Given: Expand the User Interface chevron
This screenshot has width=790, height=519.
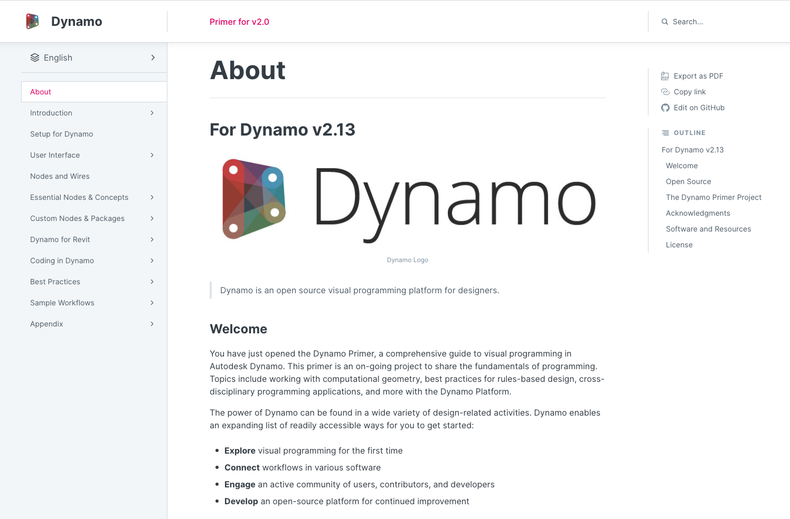Looking at the screenshot, I should [152, 155].
